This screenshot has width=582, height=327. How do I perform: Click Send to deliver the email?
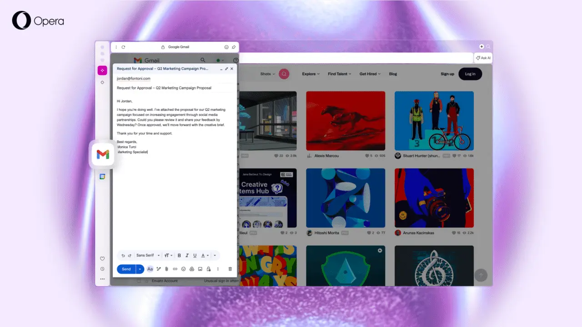coord(126,269)
